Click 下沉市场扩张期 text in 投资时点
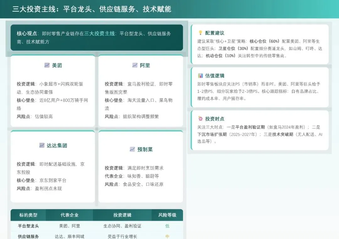Image resolution: width=339 pixels, height=239 pixels. (212, 134)
